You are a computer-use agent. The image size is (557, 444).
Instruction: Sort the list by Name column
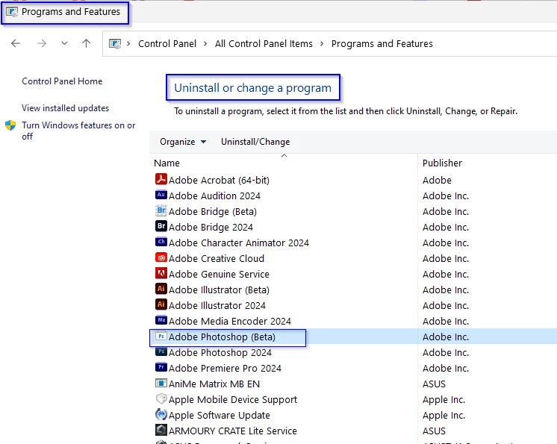[167, 163]
